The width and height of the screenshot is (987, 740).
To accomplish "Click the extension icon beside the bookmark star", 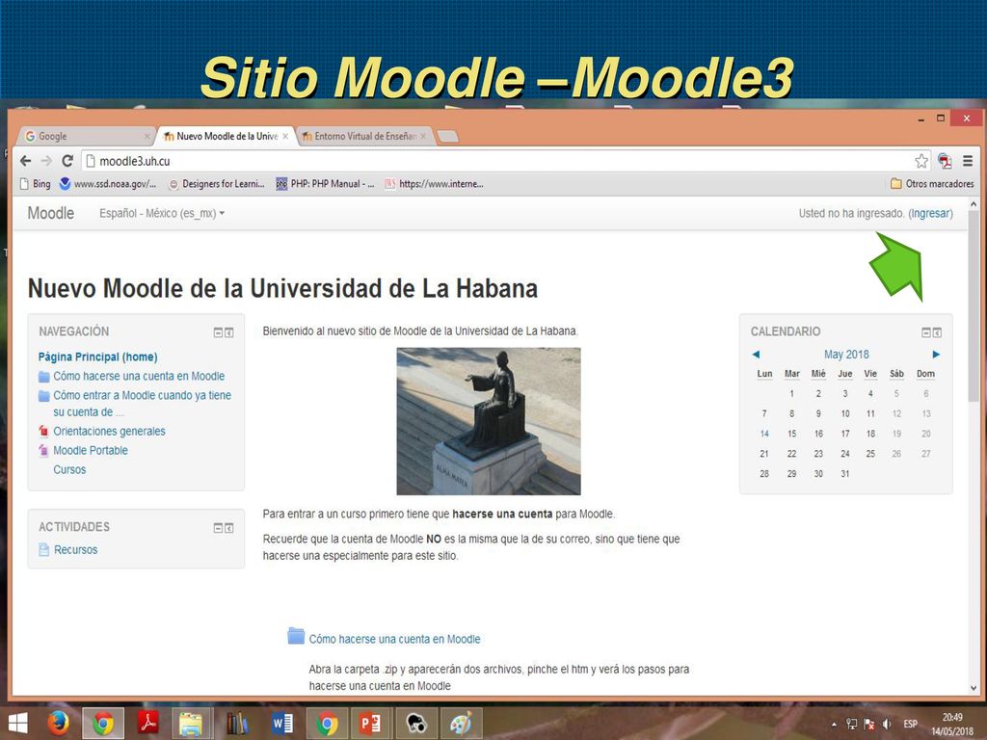I will (945, 161).
